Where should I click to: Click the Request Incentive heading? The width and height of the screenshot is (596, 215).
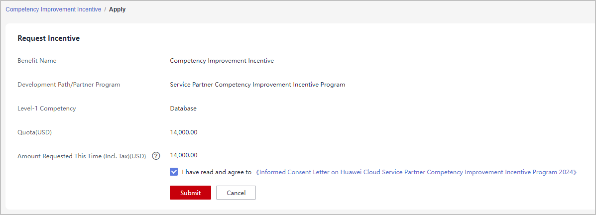click(49, 38)
